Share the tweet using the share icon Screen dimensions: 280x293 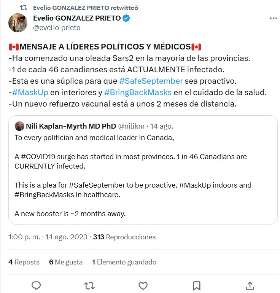coord(250,285)
